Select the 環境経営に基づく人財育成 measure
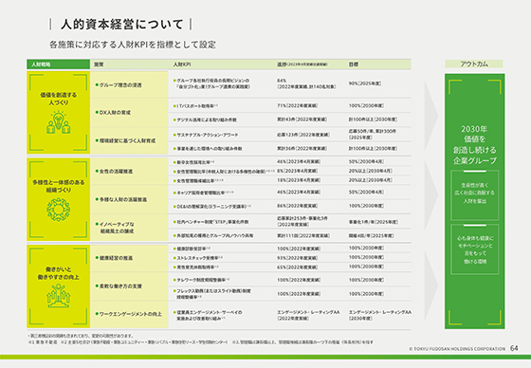Viewport: 531px width, 368px height. [125, 140]
